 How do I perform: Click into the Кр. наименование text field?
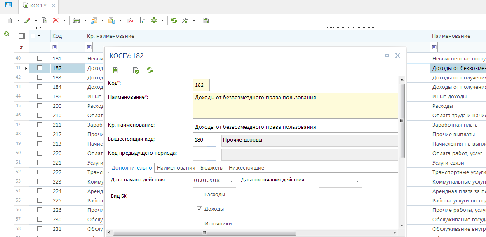296,127
